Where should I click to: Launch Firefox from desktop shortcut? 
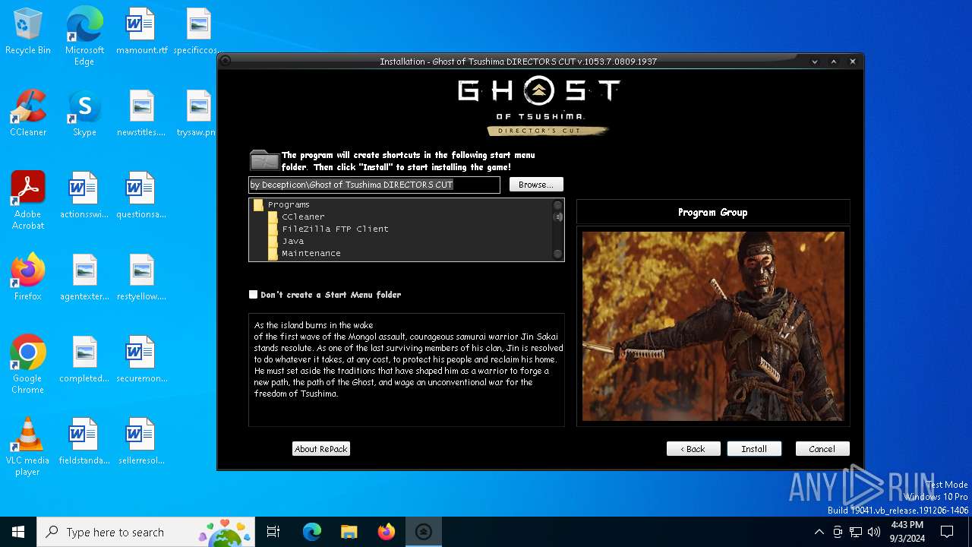point(28,278)
